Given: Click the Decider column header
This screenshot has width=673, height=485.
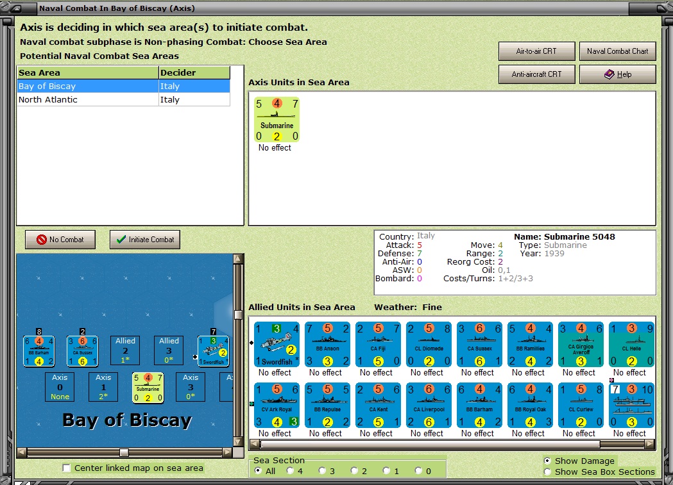Looking at the screenshot, I should [x=194, y=72].
